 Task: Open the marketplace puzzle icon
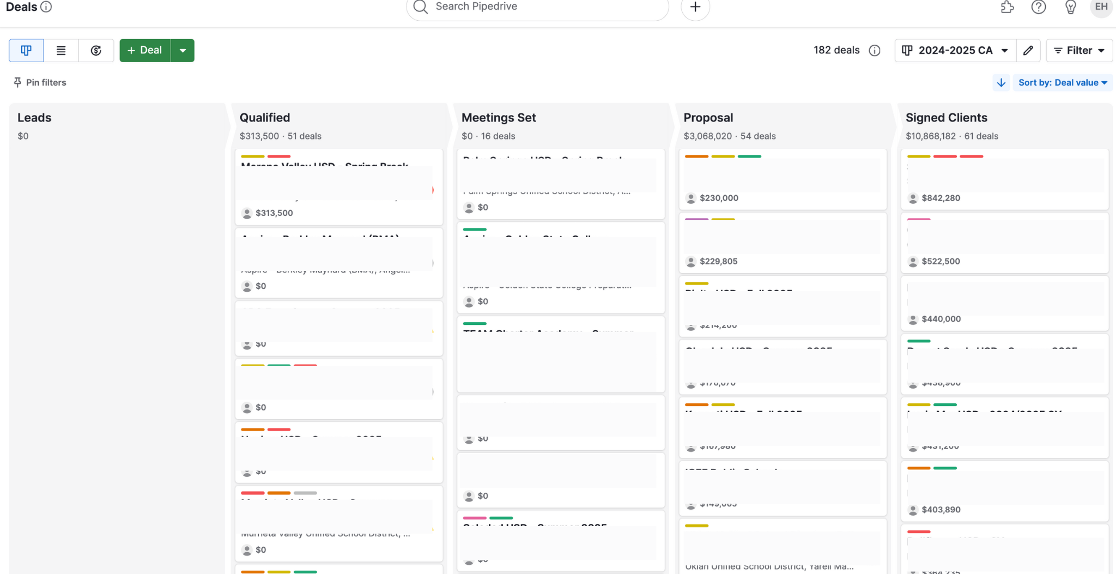click(x=1007, y=7)
